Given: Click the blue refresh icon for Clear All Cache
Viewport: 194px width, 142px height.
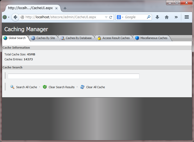Looking at the screenshot, I should (x=82, y=87).
